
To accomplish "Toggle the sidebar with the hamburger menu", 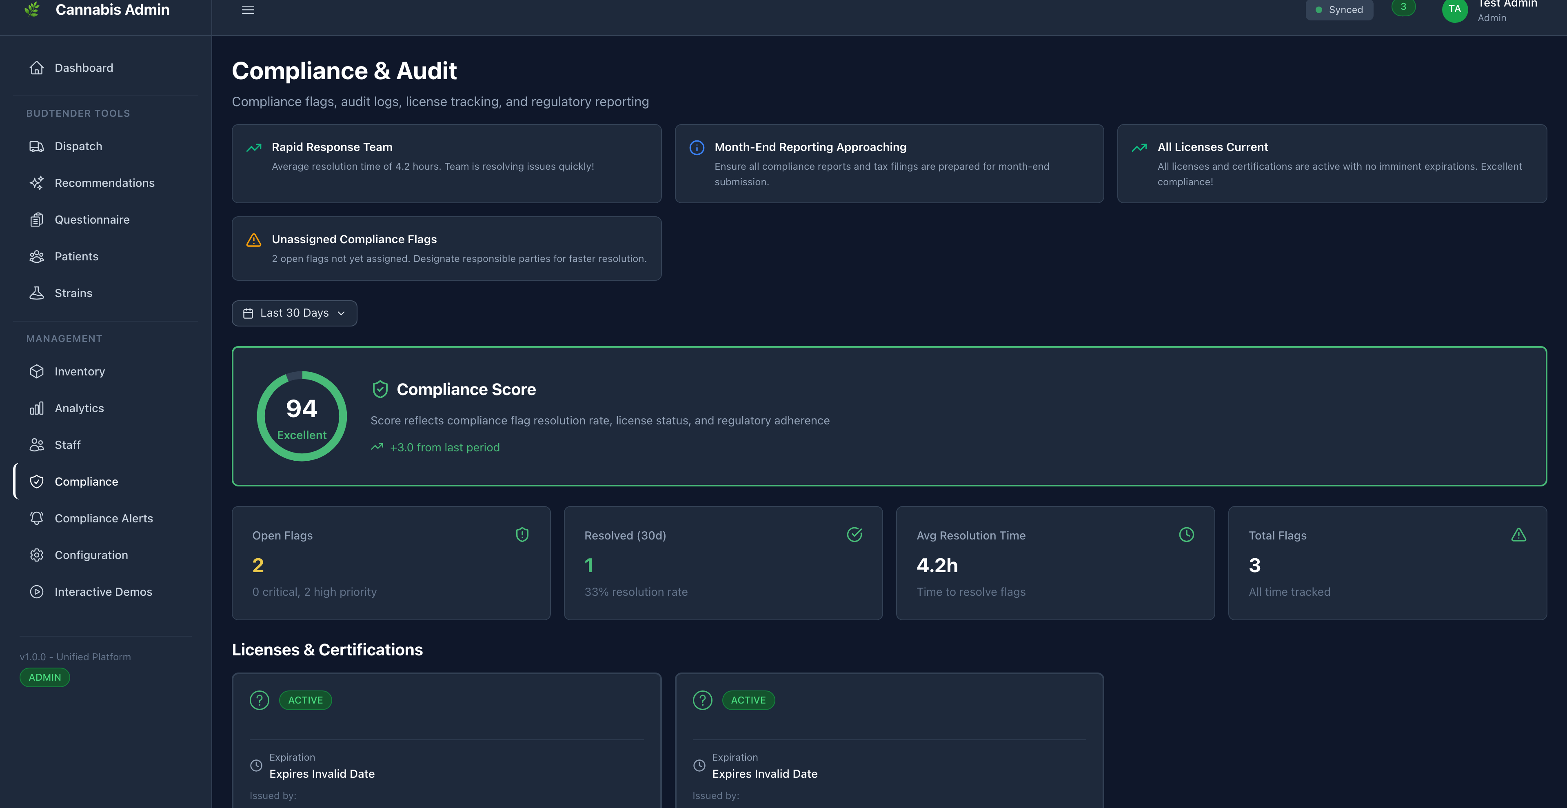I will click(x=248, y=10).
